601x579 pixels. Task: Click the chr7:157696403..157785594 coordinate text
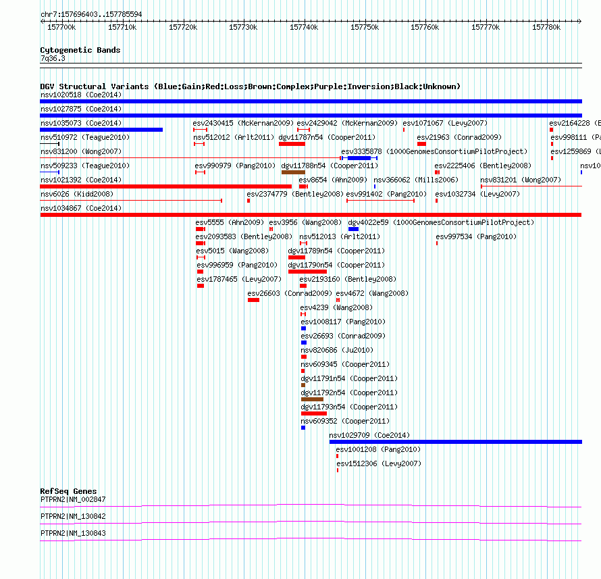coord(91,14)
